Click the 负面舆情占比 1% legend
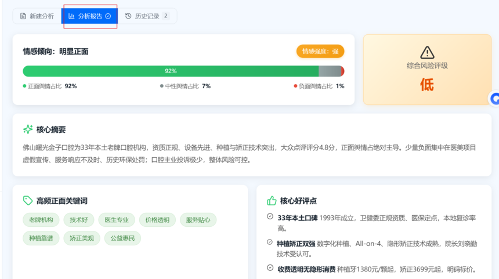 coord(319,86)
